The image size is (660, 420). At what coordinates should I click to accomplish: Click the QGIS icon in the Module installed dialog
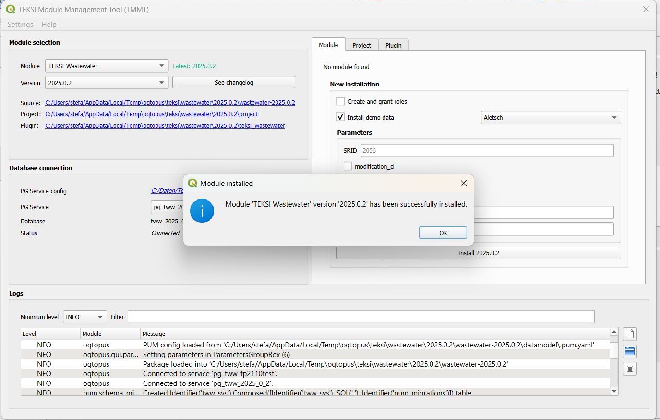(192, 183)
